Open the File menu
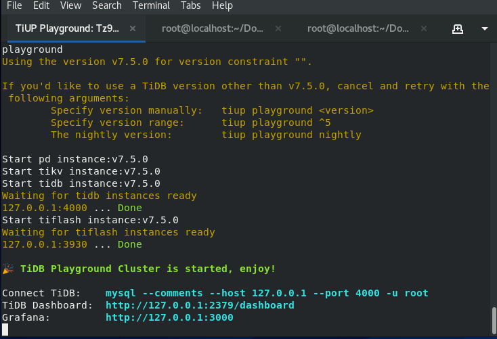Screen dimensions: 497x339 coord(14,5)
